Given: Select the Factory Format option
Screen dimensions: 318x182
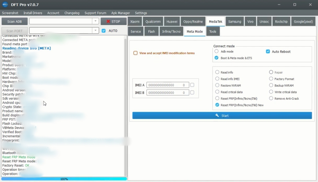Looking at the screenshot, I should (x=271, y=79).
